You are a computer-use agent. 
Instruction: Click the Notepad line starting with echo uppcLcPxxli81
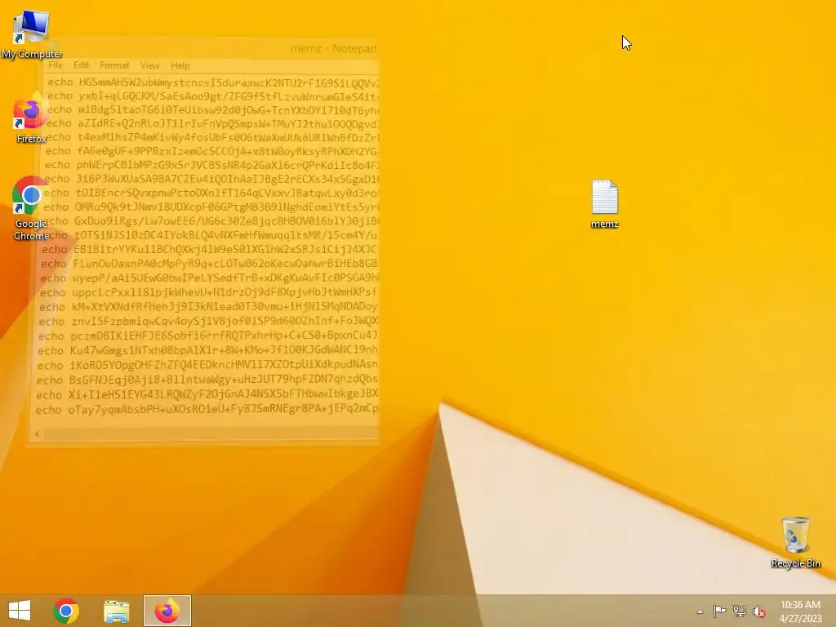click(208, 292)
